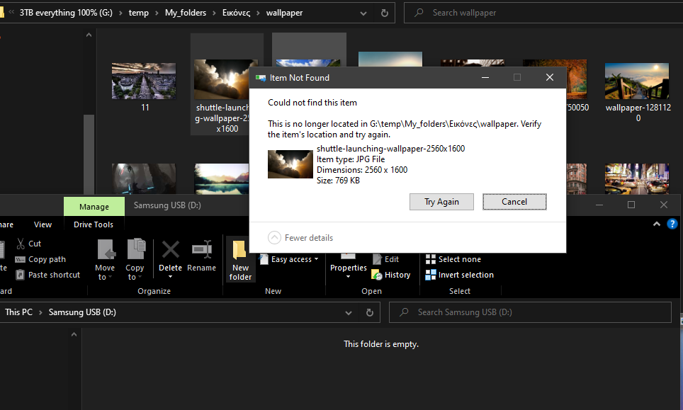Click the Rename icon in Organize group

(x=202, y=249)
